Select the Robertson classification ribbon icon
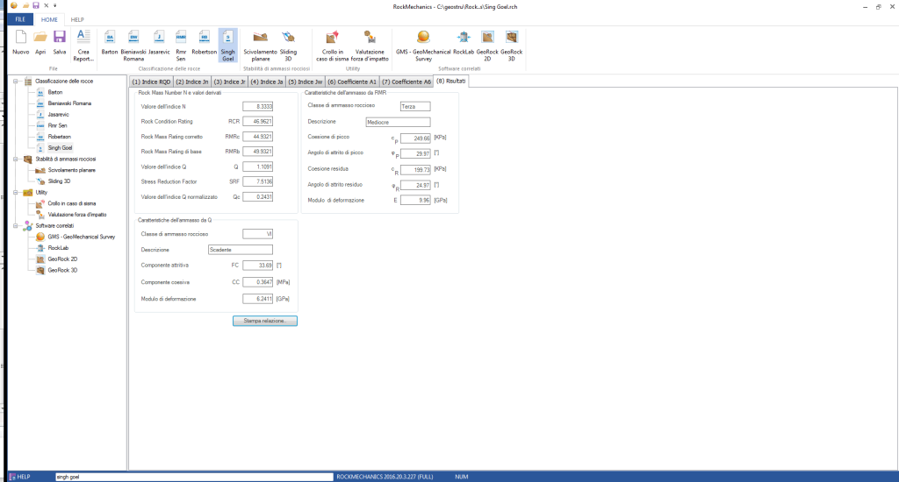This screenshot has width=899, height=482. (204, 37)
